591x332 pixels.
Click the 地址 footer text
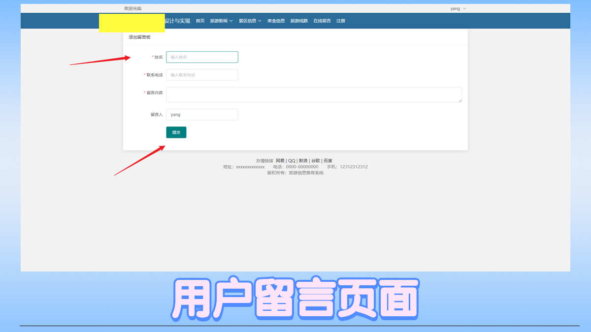coord(244,167)
